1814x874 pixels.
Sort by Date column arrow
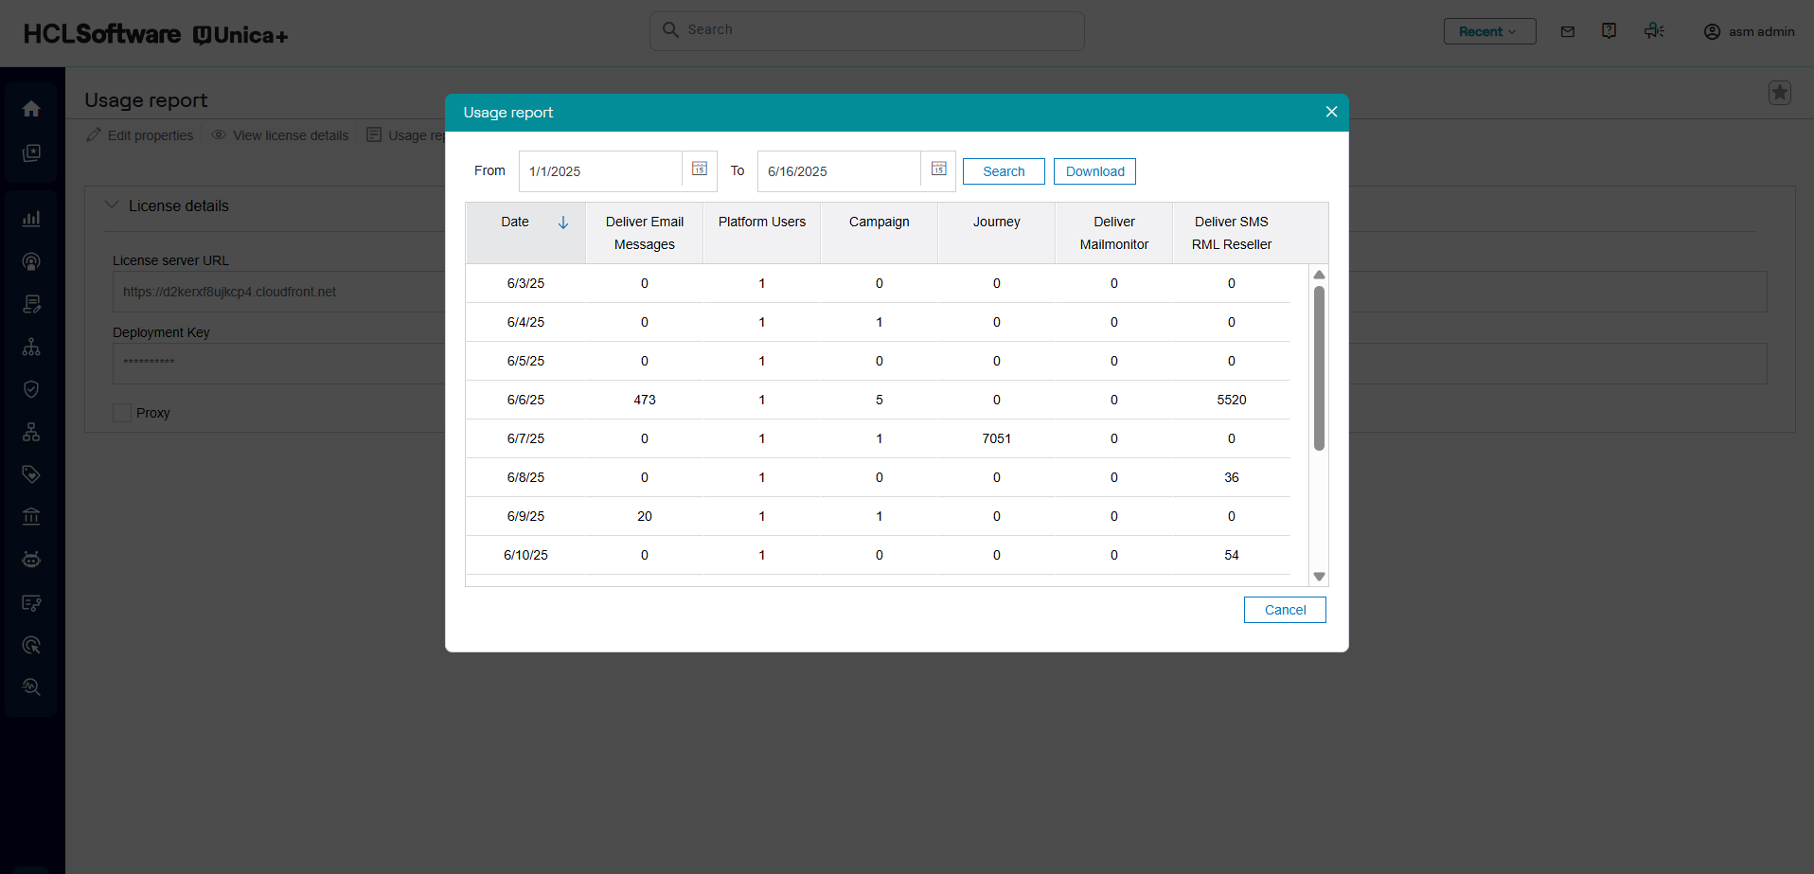coord(563,223)
